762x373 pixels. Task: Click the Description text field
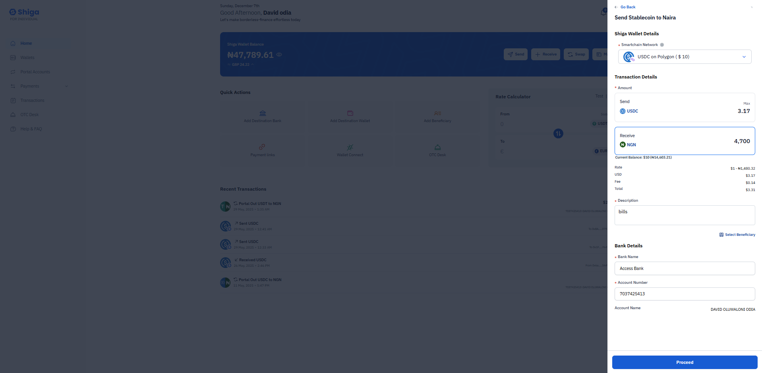(x=685, y=215)
